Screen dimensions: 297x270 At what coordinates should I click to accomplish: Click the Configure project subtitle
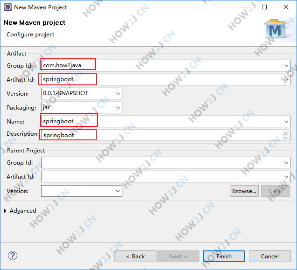[30, 35]
